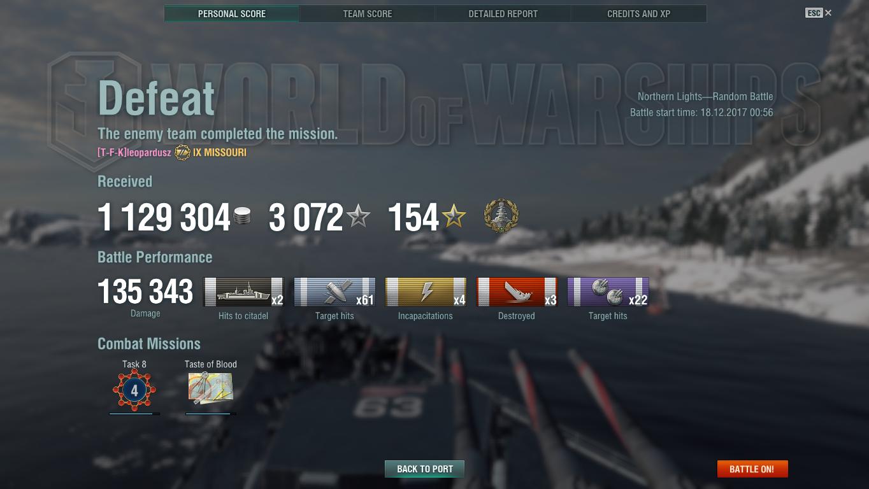The image size is (869, 489).
Task: Click the Personal Score tab
Action: click(232, 13)
